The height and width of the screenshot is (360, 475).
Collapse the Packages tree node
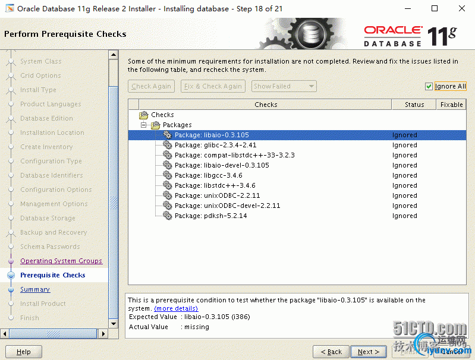click(144, 125)
